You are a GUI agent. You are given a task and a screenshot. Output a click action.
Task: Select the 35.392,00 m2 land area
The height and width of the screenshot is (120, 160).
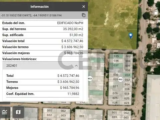tap(73, 29)
